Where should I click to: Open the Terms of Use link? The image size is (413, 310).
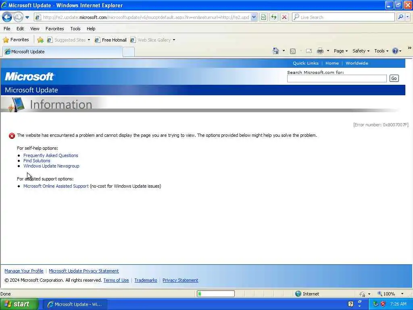pyautogui.click(x=116, y=280)
